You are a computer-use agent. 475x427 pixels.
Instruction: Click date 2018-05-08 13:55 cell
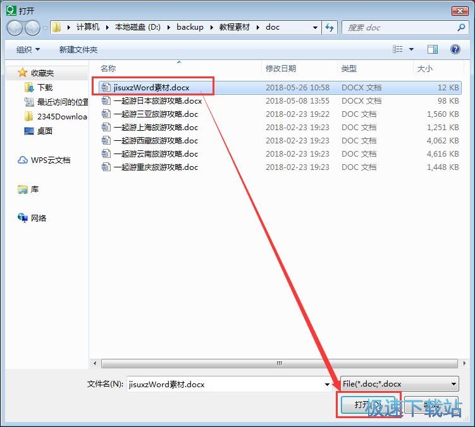[x=297, y=101]
